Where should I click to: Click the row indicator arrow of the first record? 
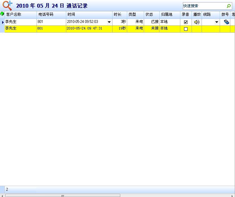[x=3, y=22]
